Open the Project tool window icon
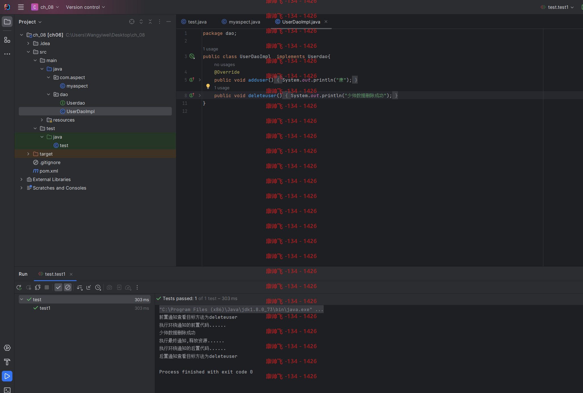583x393 pixels. [x=7, y=22]
